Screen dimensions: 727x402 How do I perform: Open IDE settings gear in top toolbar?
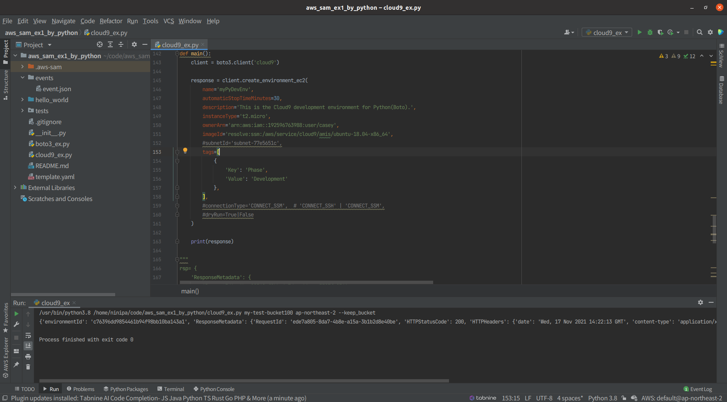click(x=710, y=33)
